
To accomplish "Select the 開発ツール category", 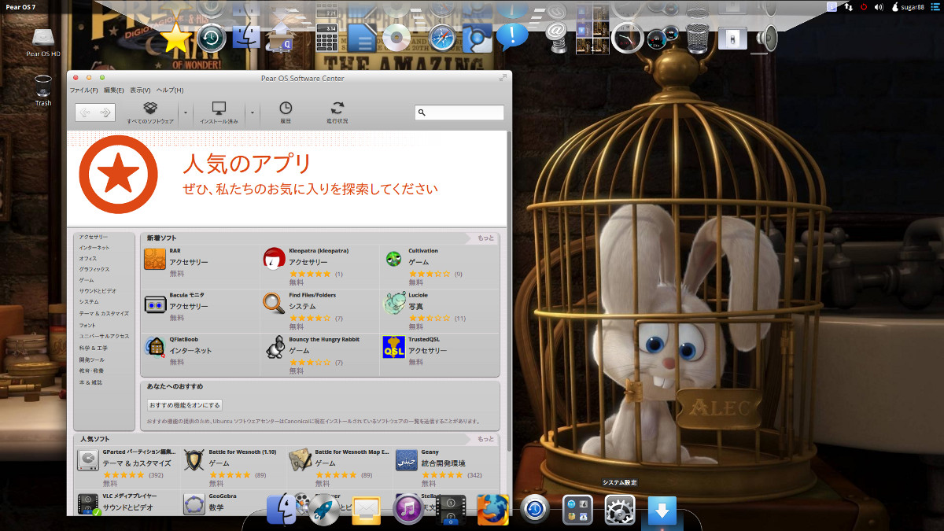I will pos(91,360).
